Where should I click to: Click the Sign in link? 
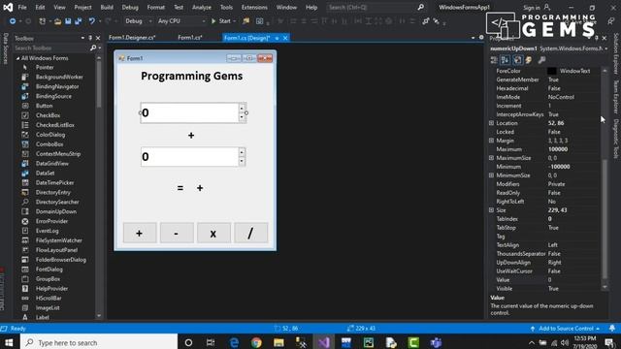coord(532,8)
